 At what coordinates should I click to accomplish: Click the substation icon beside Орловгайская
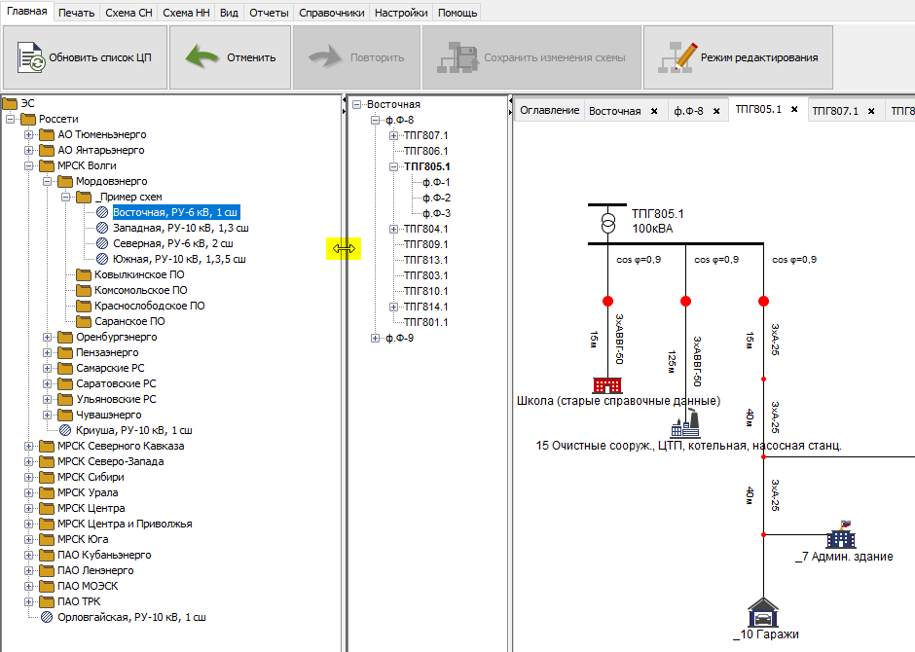coord(47,617)
